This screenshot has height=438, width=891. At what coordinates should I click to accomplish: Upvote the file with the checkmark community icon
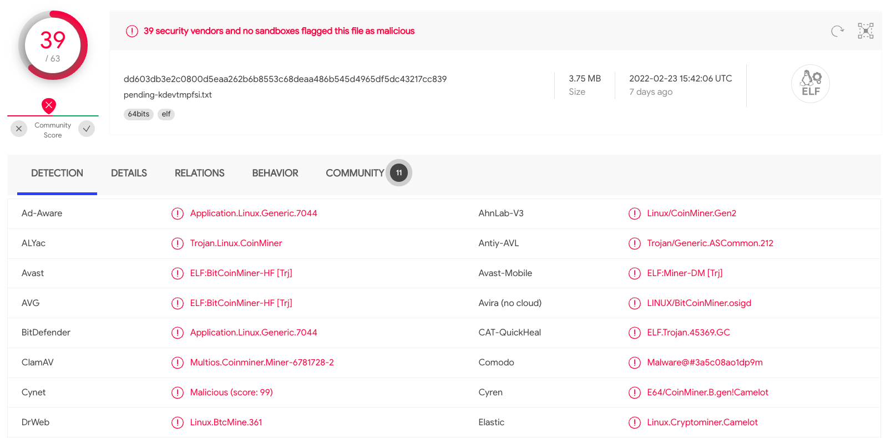87,129
